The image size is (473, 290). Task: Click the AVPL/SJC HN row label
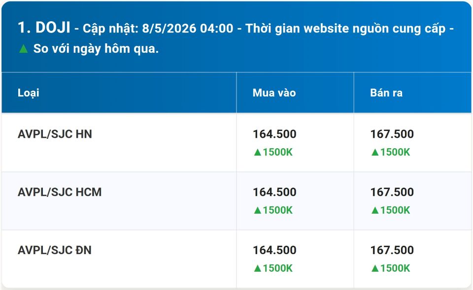55,134
